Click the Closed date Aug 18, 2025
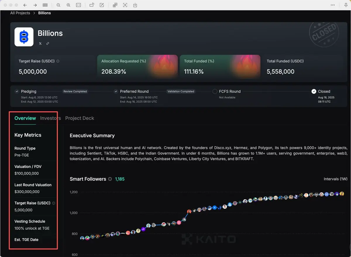The height and width of the screenshot is (257, 351). [326, 97]
